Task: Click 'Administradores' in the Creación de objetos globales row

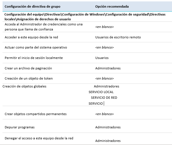Action: 106,86
